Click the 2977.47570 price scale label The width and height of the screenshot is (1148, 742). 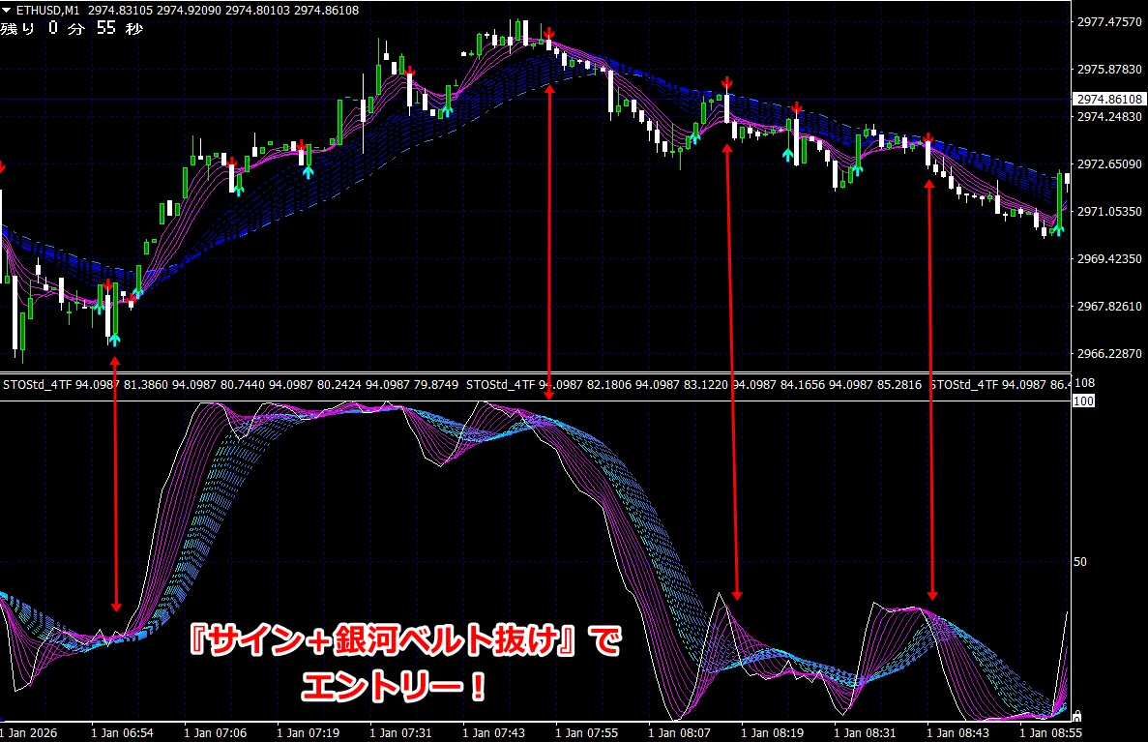coord(1109,22)
